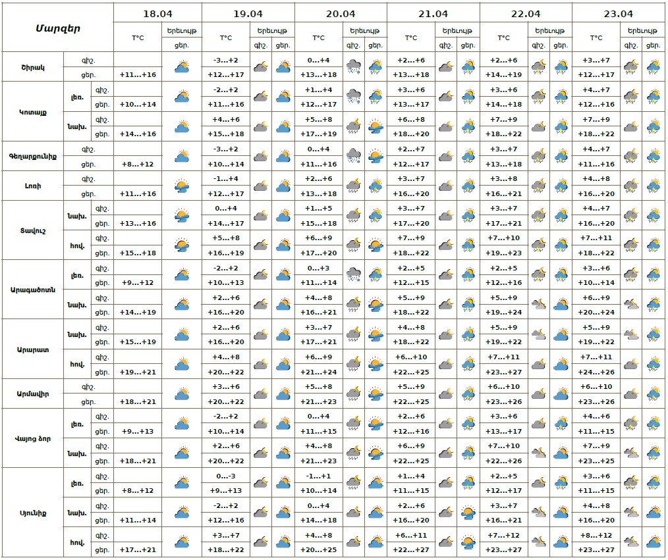This screenshot has height=560, width=668.
Task: Click the 0...-3 temperature cell
Action: (x=225, y=476)
